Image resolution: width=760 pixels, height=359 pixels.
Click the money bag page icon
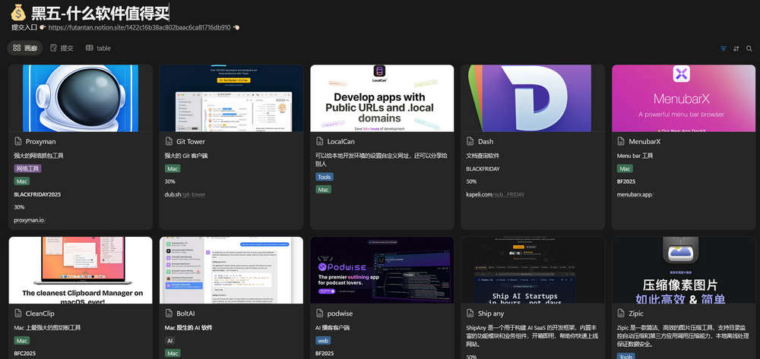coord(18,12)
